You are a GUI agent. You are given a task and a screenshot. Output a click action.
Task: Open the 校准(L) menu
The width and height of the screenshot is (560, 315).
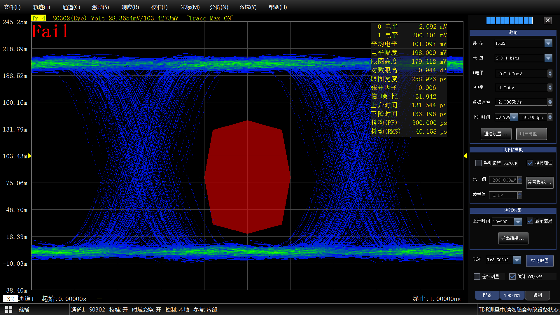click(160, 7)
